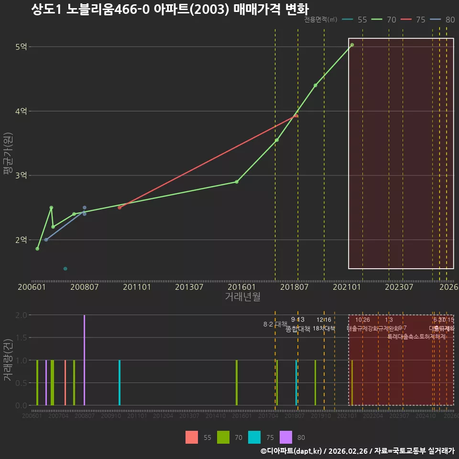The image size is (459, 459).
Task: Click the lone teal 55 data point
Action: 66,269
